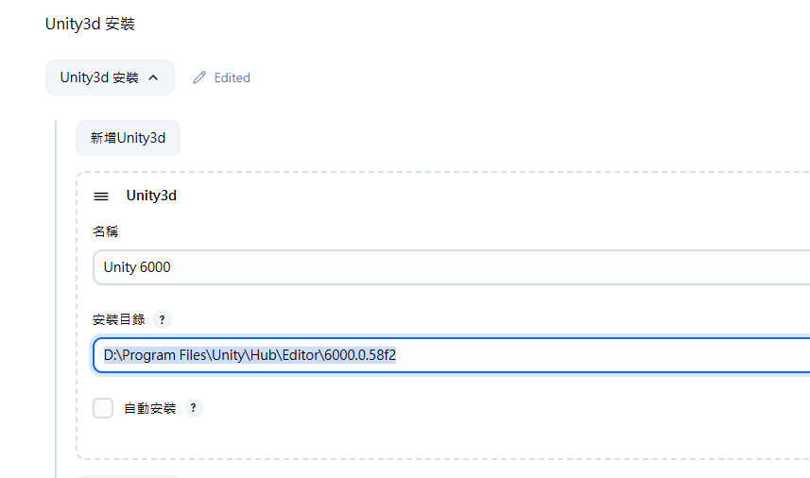Click the bold Unity3d entry heading

point(151,196)
